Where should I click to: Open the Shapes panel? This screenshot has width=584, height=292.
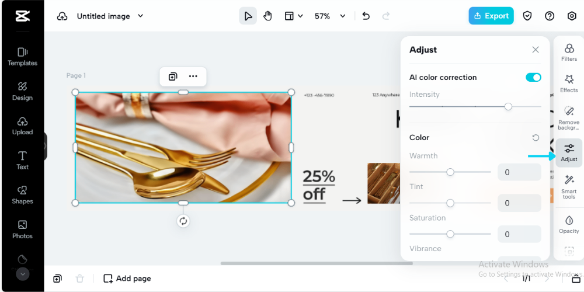coord(22,195)
